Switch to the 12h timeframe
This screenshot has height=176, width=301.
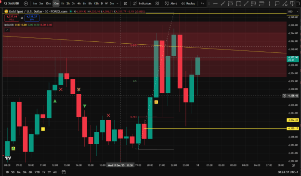(96, 3)
